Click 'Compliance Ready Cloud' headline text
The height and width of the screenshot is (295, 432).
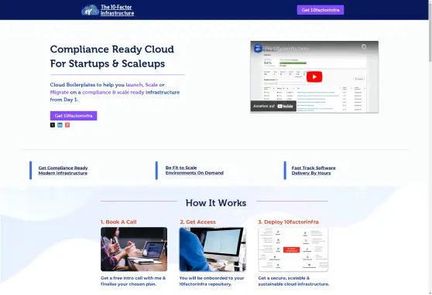111,49
